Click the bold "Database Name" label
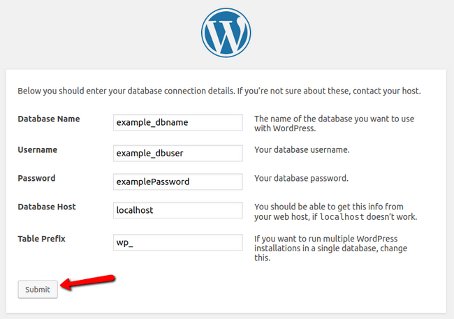Viewport: 454px width, 319px height. click(49, 119)
